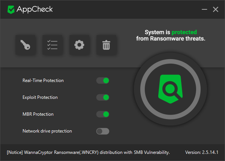The image size is (225, 161).
Task: Click the 'System is protected' status text
Action: point(171,35)
